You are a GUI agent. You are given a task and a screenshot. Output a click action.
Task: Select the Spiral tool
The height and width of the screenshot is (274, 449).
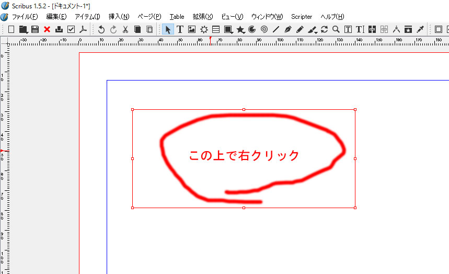coord(264,29)
